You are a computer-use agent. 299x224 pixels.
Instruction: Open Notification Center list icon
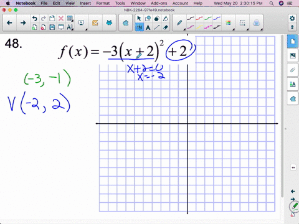point(290,3)
